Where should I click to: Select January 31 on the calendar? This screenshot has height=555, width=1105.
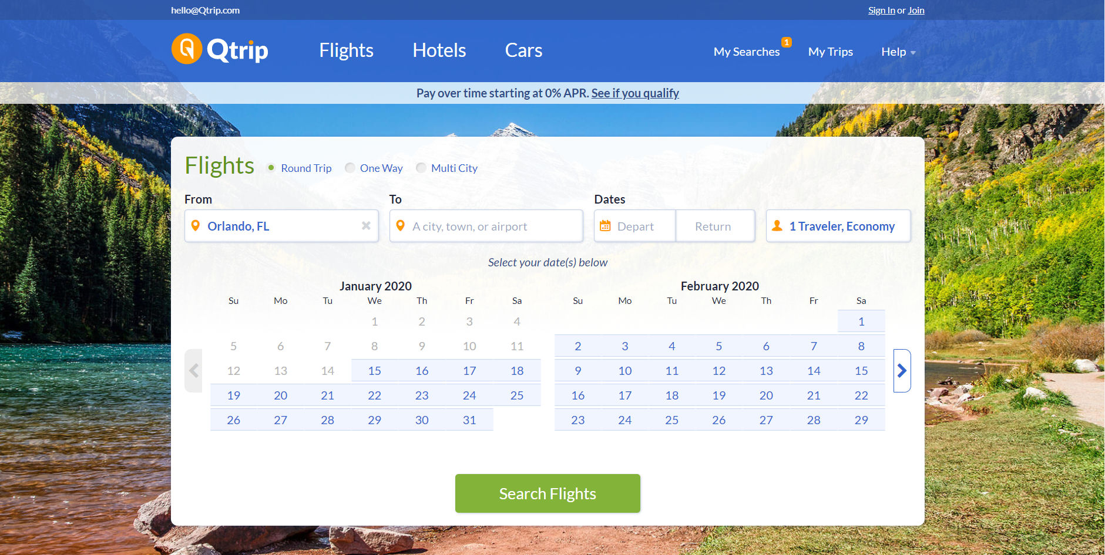(x=469, y=420)
